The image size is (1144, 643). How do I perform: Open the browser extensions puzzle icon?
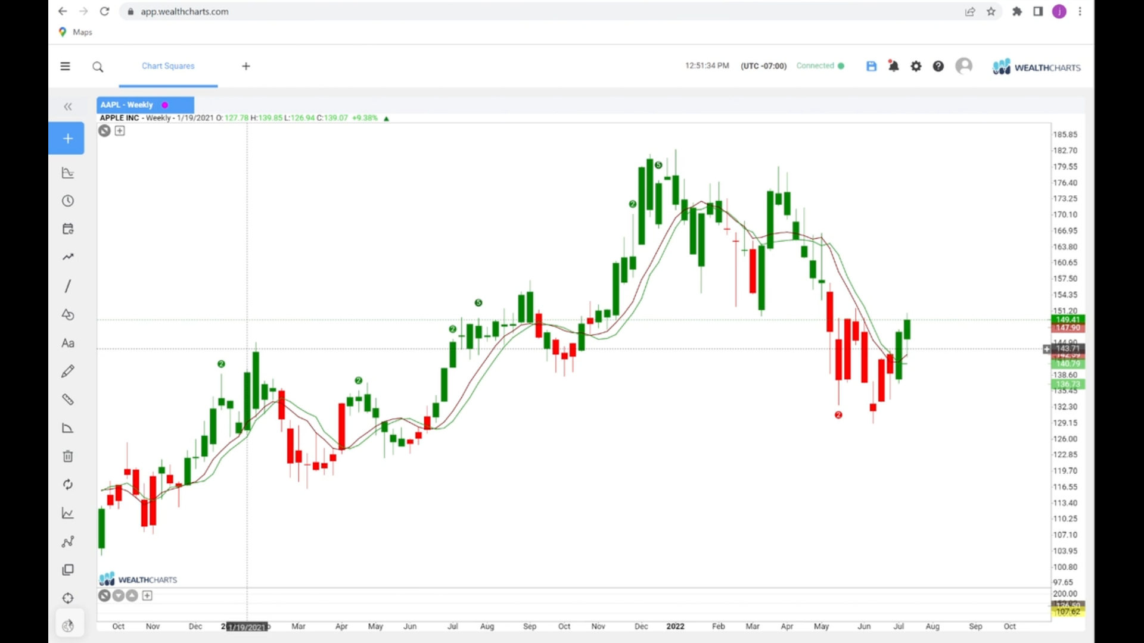pos(1017,11)
